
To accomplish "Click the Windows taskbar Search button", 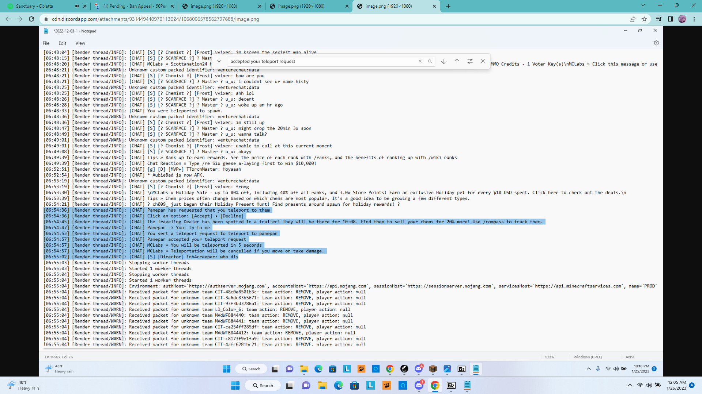I will 263,386.
